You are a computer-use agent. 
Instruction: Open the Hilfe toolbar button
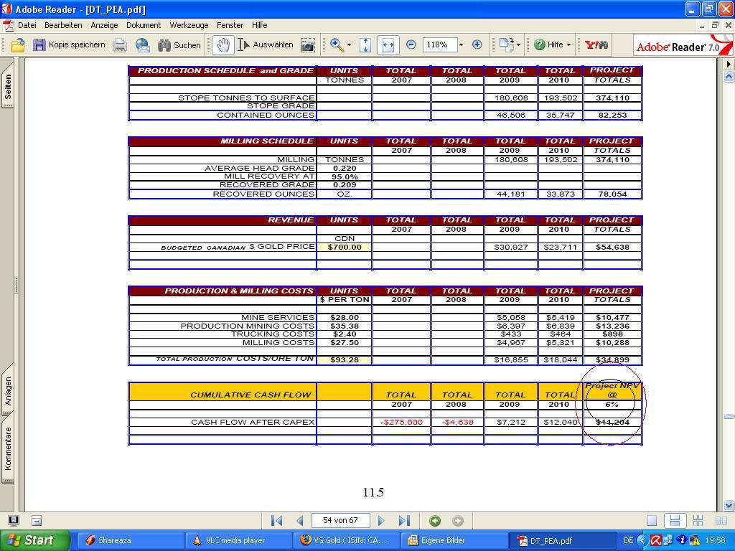click(x=548, y=45)
